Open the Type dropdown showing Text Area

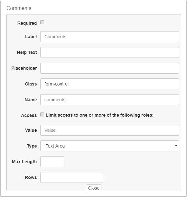click(x=110, y=146)
